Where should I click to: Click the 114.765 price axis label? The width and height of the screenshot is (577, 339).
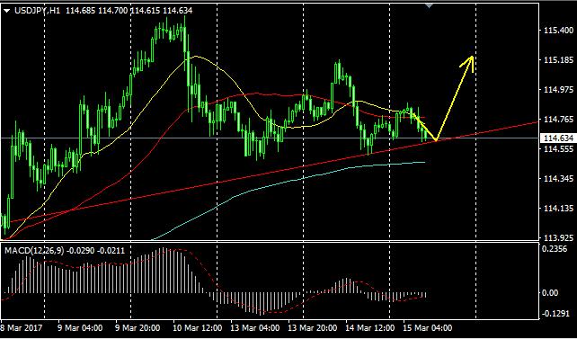pos(558,120)
